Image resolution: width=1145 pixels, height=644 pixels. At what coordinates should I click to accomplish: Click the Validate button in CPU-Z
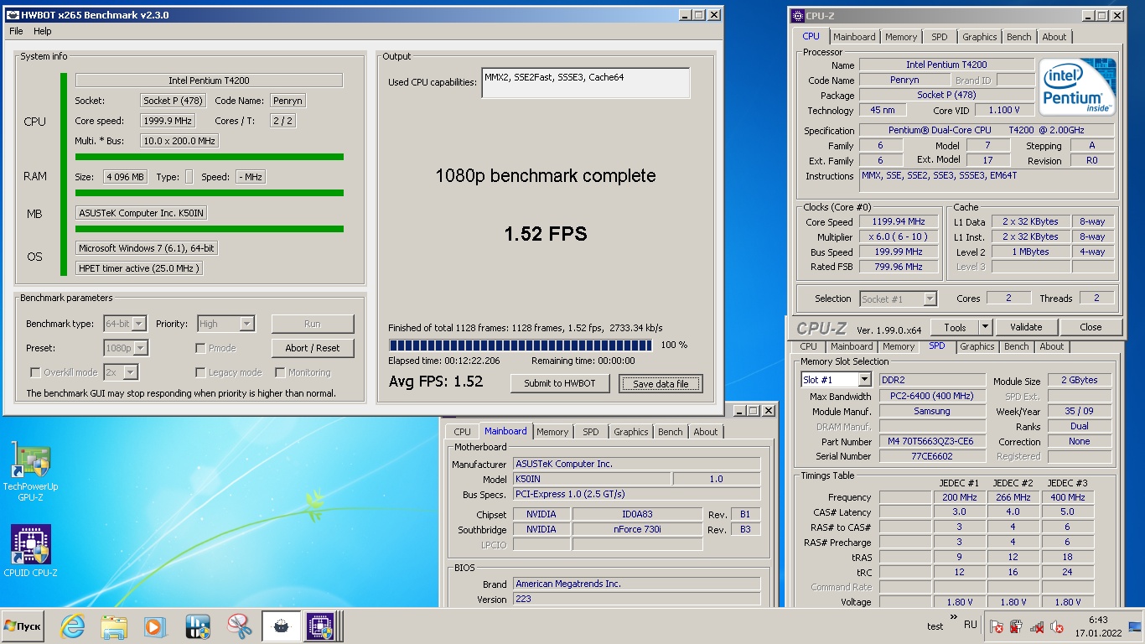click(1026, 327)
